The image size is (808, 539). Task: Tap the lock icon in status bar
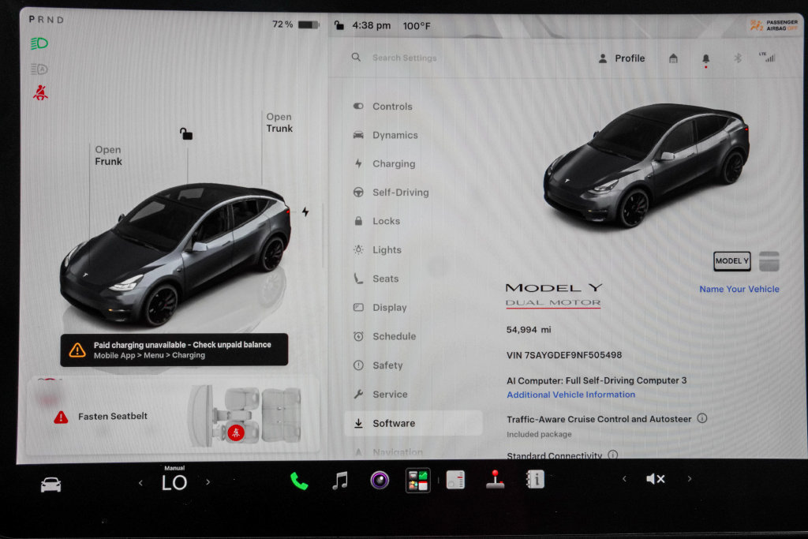click(339, 24)
